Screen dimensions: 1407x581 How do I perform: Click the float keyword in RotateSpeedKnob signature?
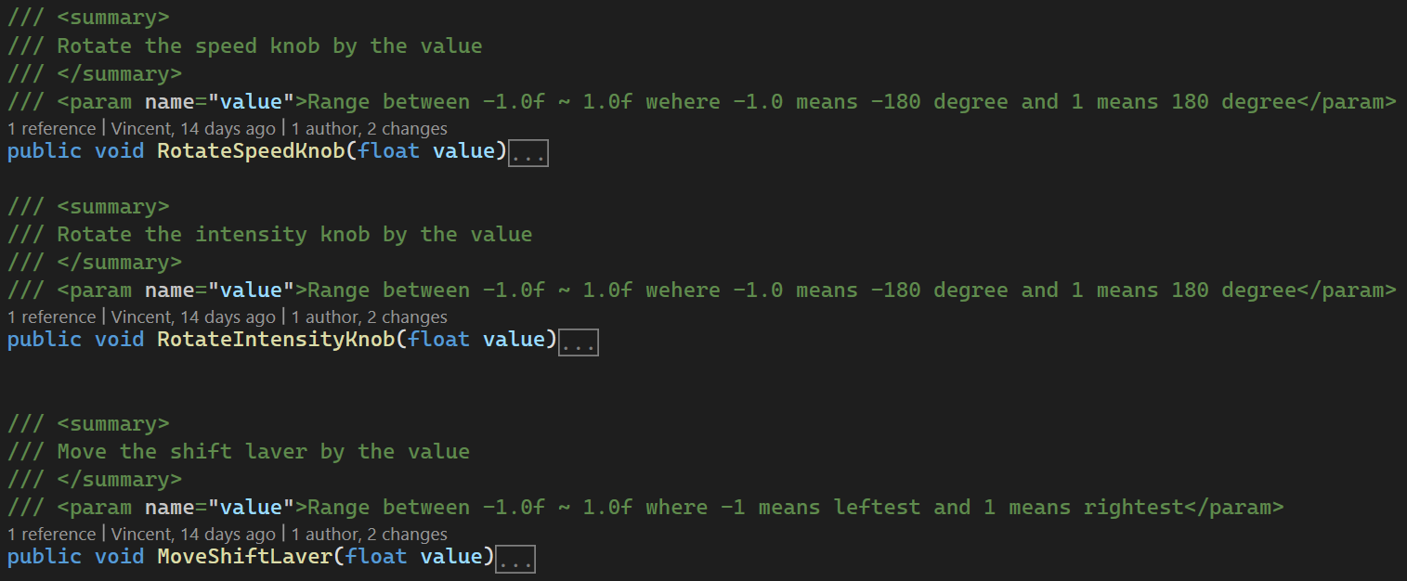(388, 151)
